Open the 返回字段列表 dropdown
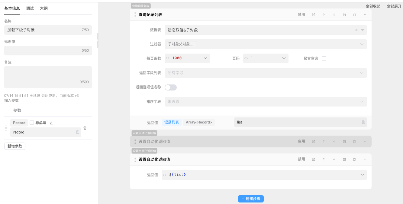Image resolution: width=403 pixels, height=204 pixels. (x=362, y=73)
